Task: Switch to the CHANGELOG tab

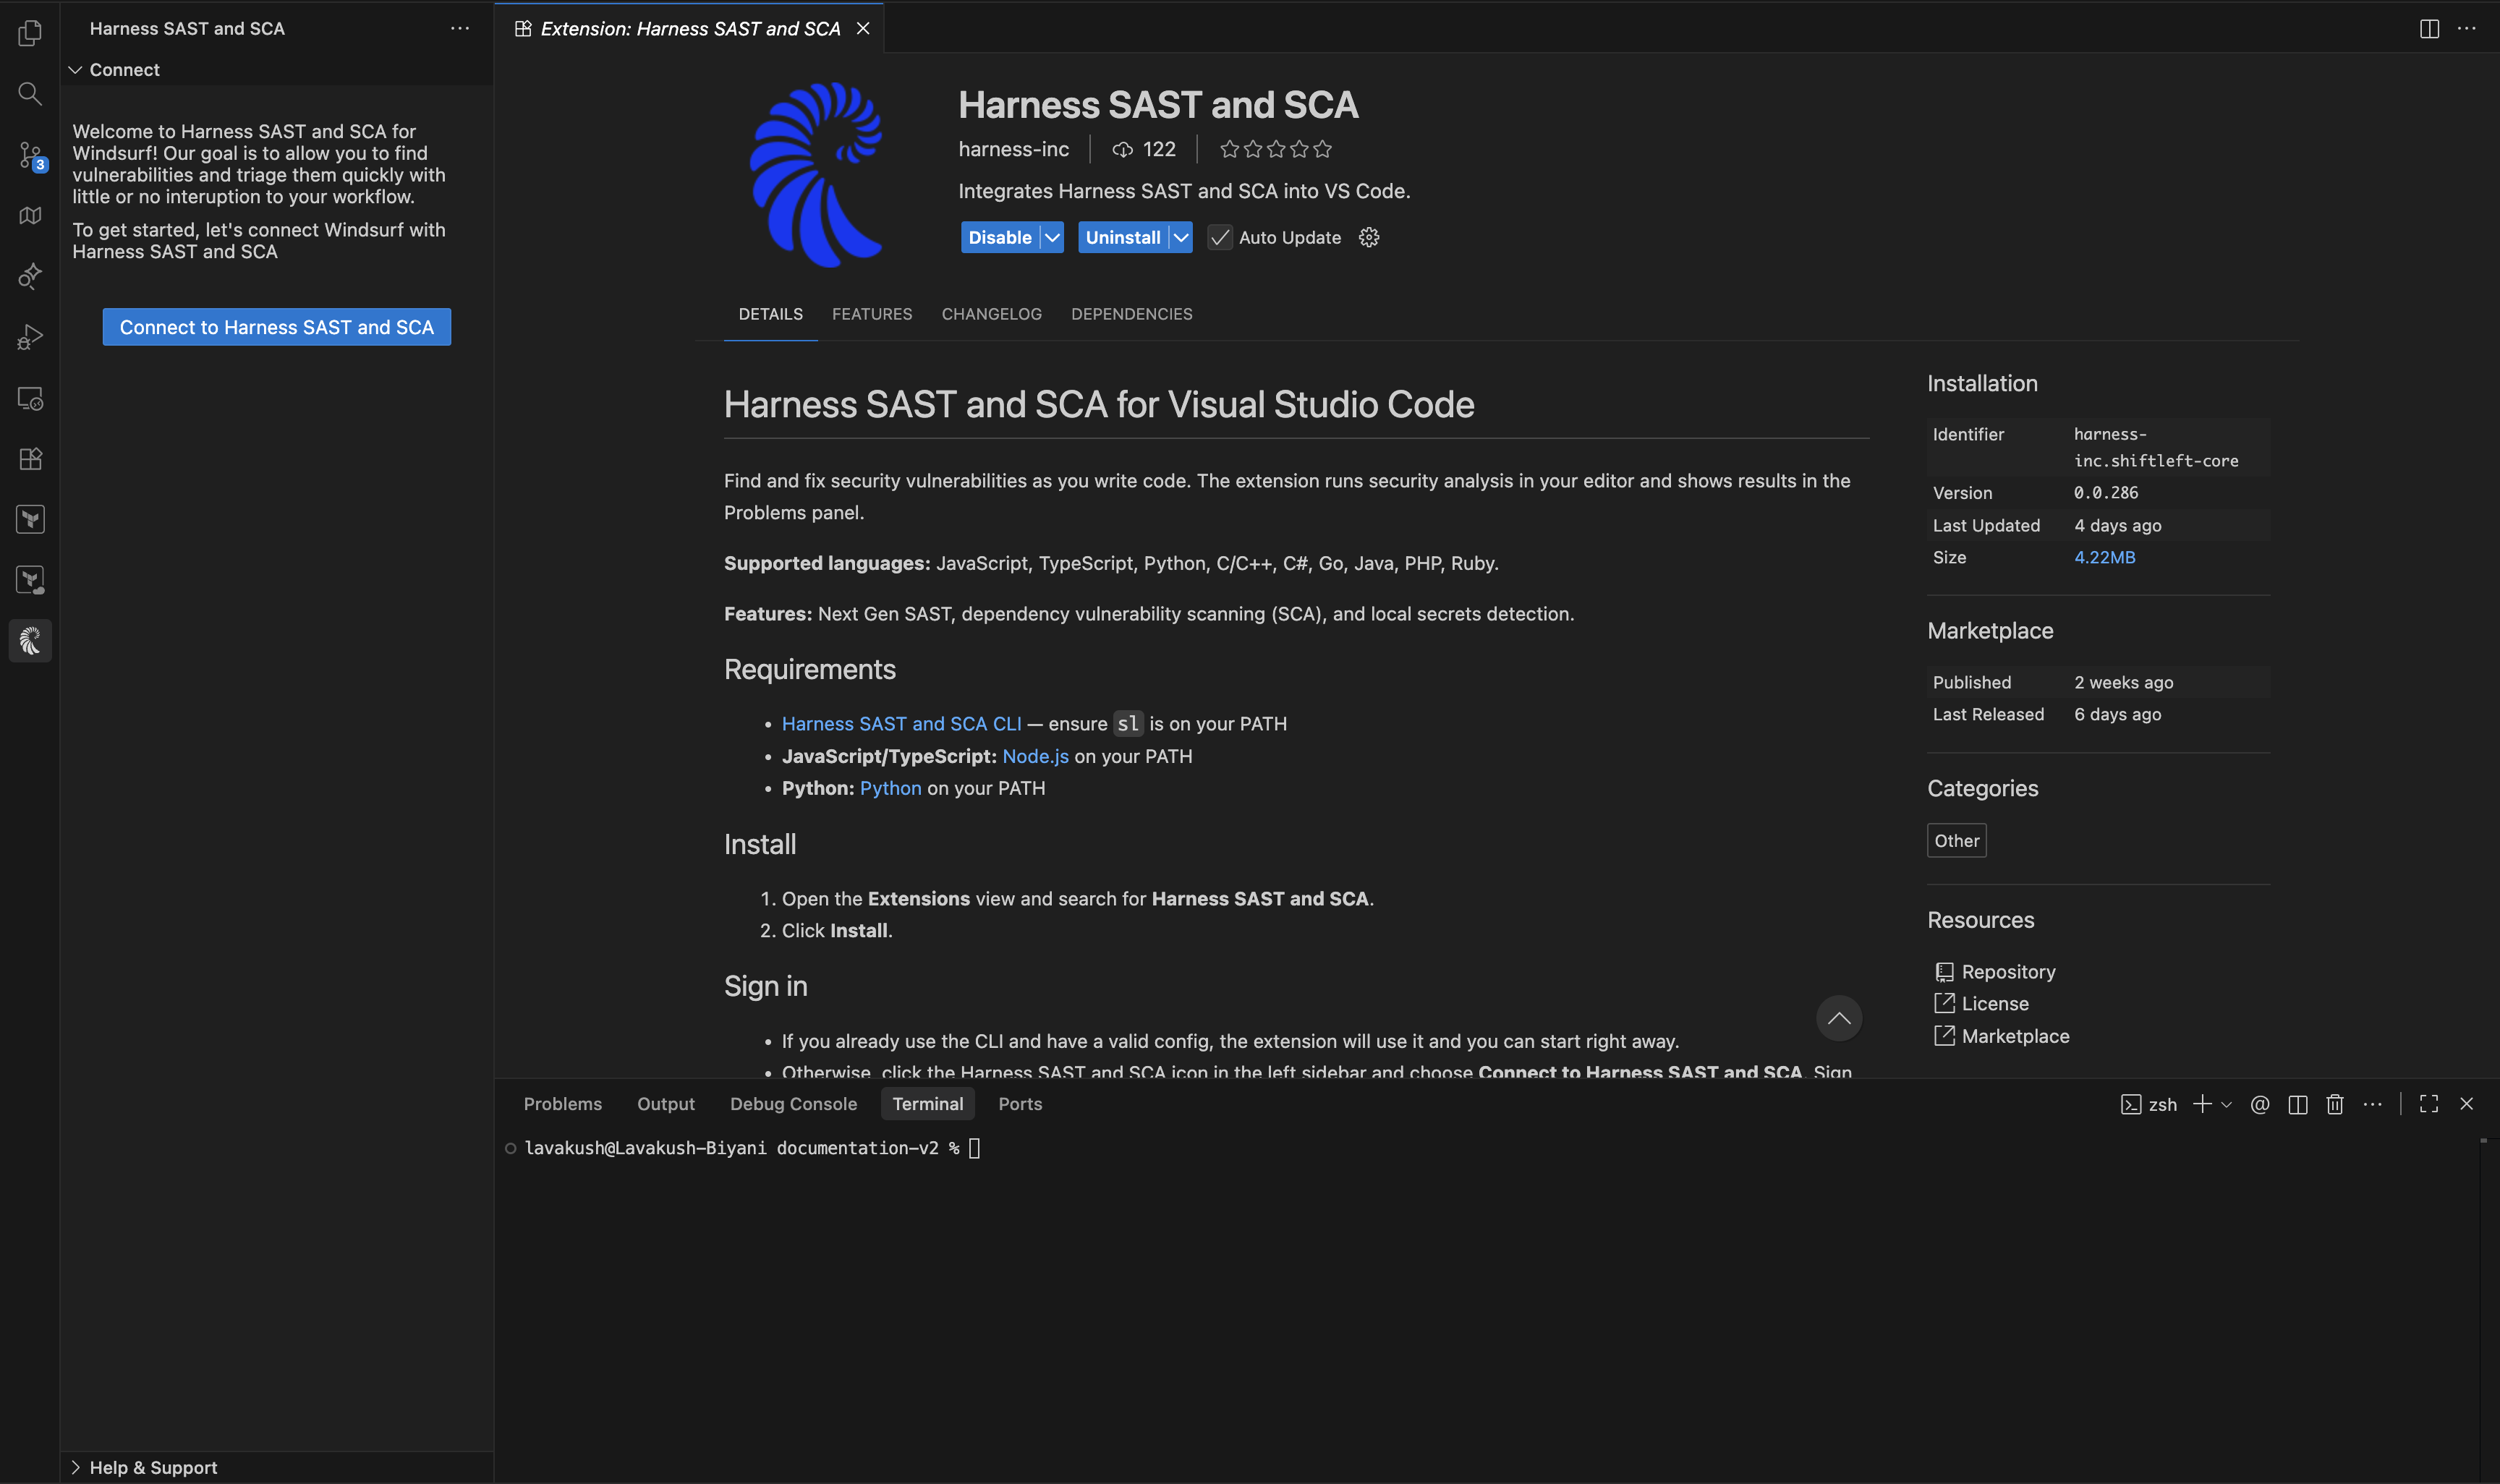Action: 991,314
